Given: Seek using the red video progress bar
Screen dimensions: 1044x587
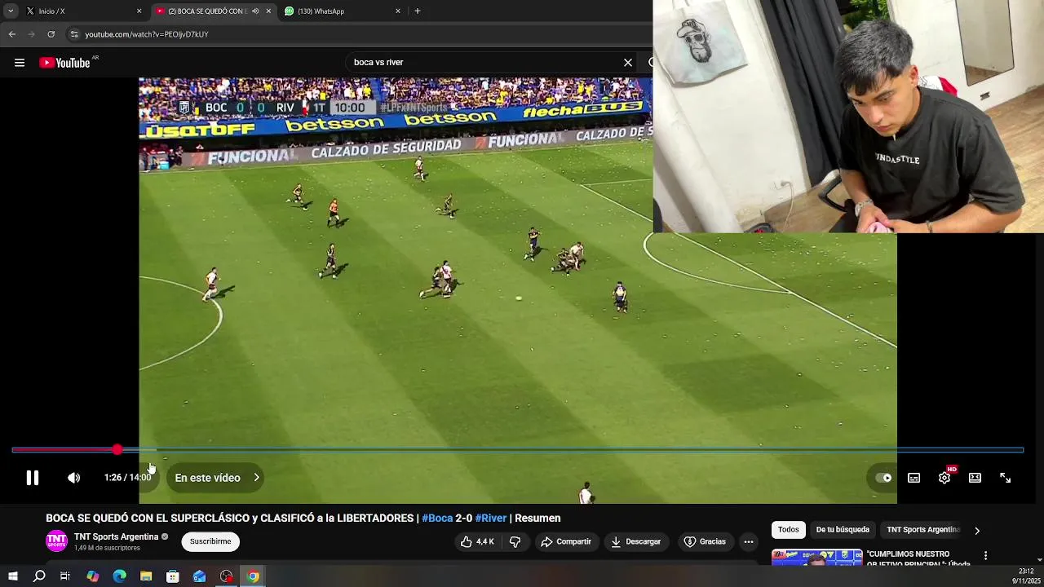Looking at the screenshot, I should tap(517, 450).
